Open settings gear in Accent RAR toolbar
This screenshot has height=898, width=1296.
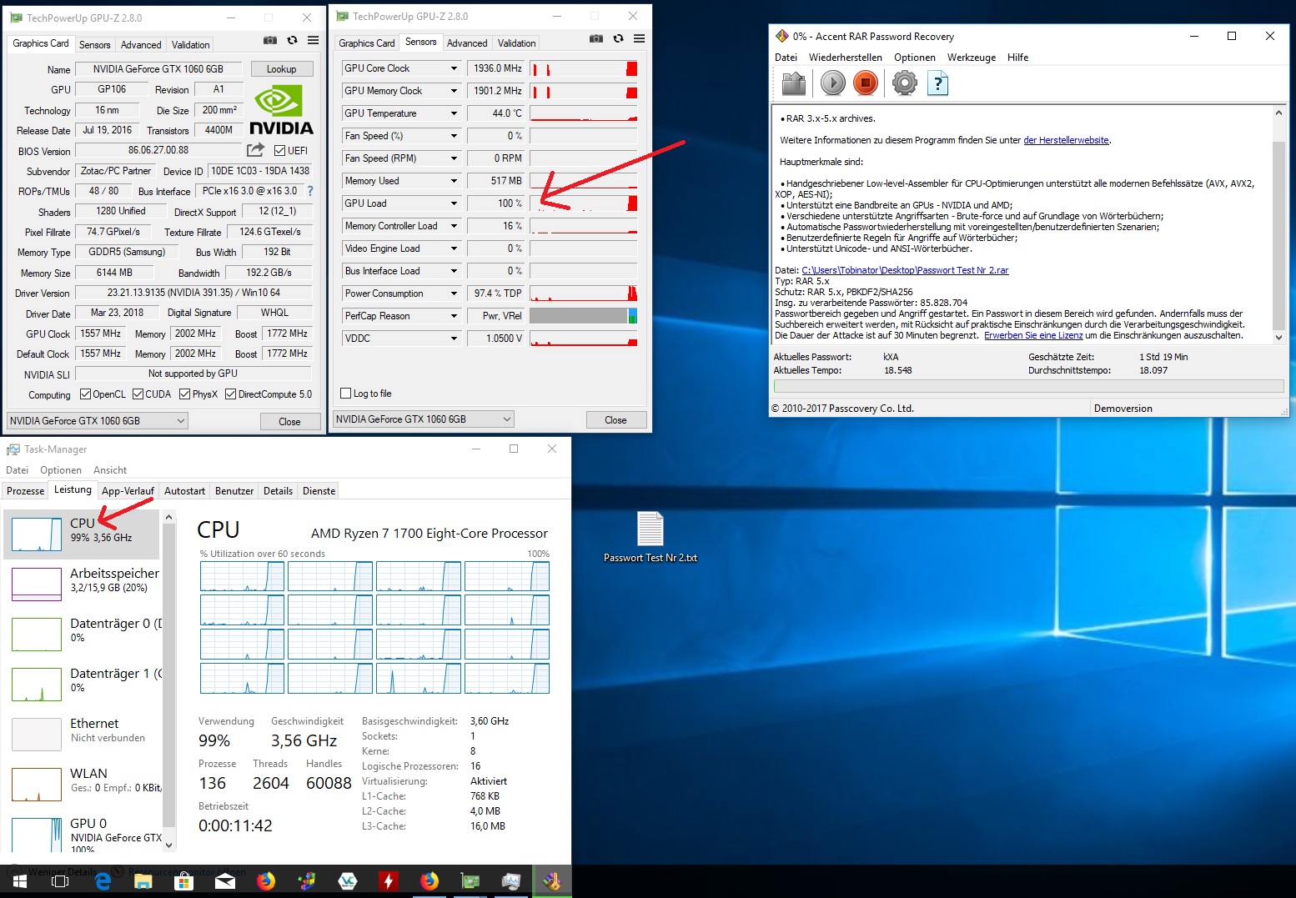tap(904, 83)
